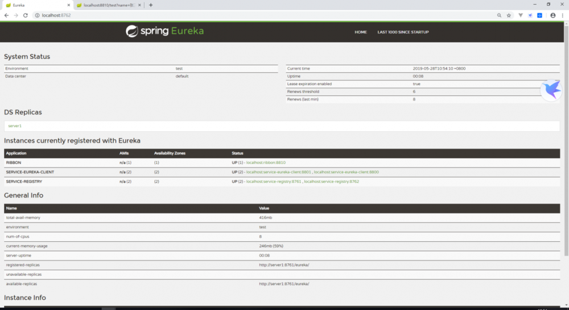Click the Application column header
Viewport: 569px width, 310px height.
tap(16, 153)
